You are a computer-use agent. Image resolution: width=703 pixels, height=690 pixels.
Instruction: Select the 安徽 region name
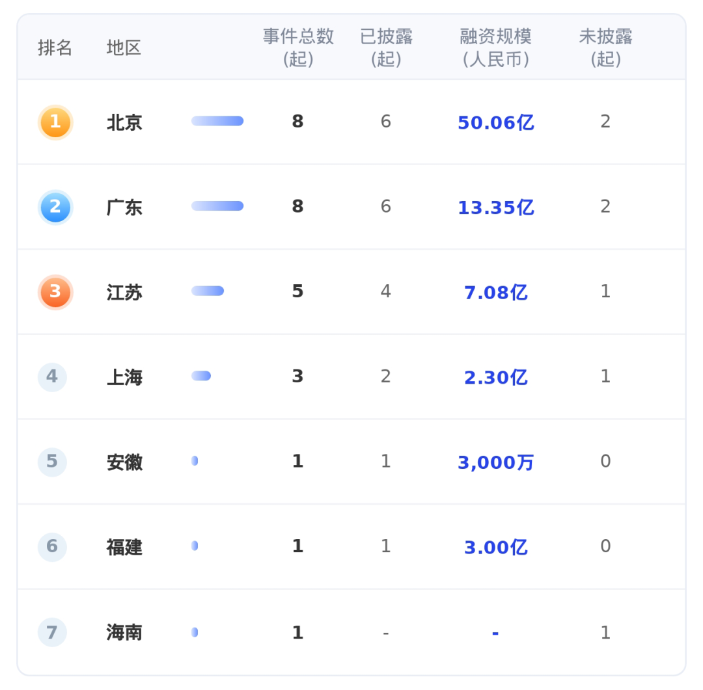pos(124,462)
